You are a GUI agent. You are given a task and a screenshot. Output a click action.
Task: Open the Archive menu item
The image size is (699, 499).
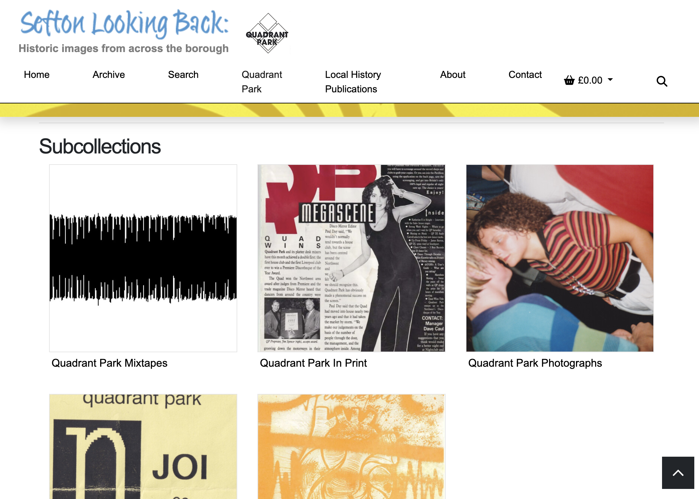[109, 75]
